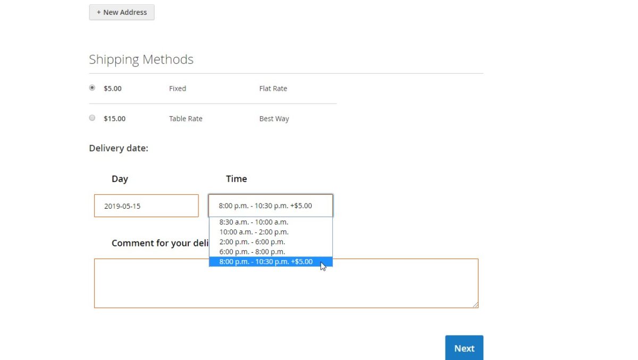Select the Best Way shipping radio button
The width and height of the screenshot is (638, 360).
[x=92, y=118]
